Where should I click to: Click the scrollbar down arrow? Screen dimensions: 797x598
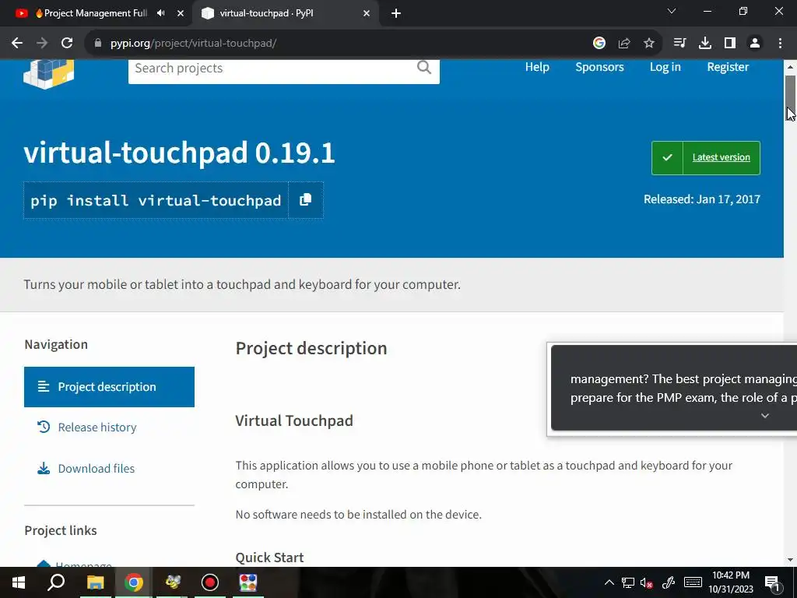pyautogui.click(x=791, y=560)
